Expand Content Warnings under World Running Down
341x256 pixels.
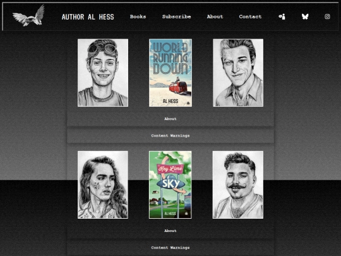[170, 136]
